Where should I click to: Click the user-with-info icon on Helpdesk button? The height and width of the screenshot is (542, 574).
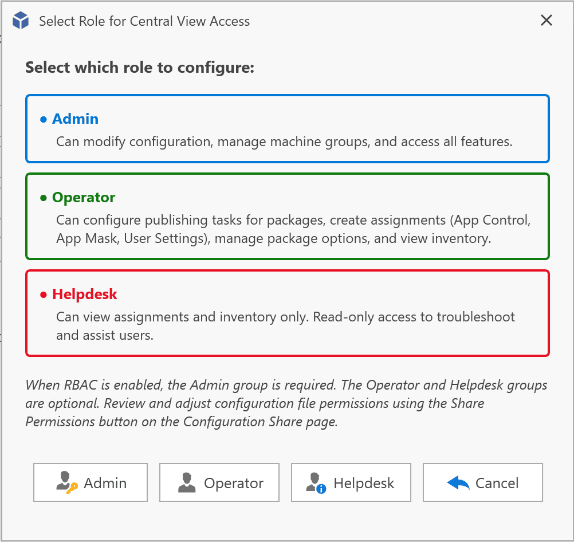[316, 483]
